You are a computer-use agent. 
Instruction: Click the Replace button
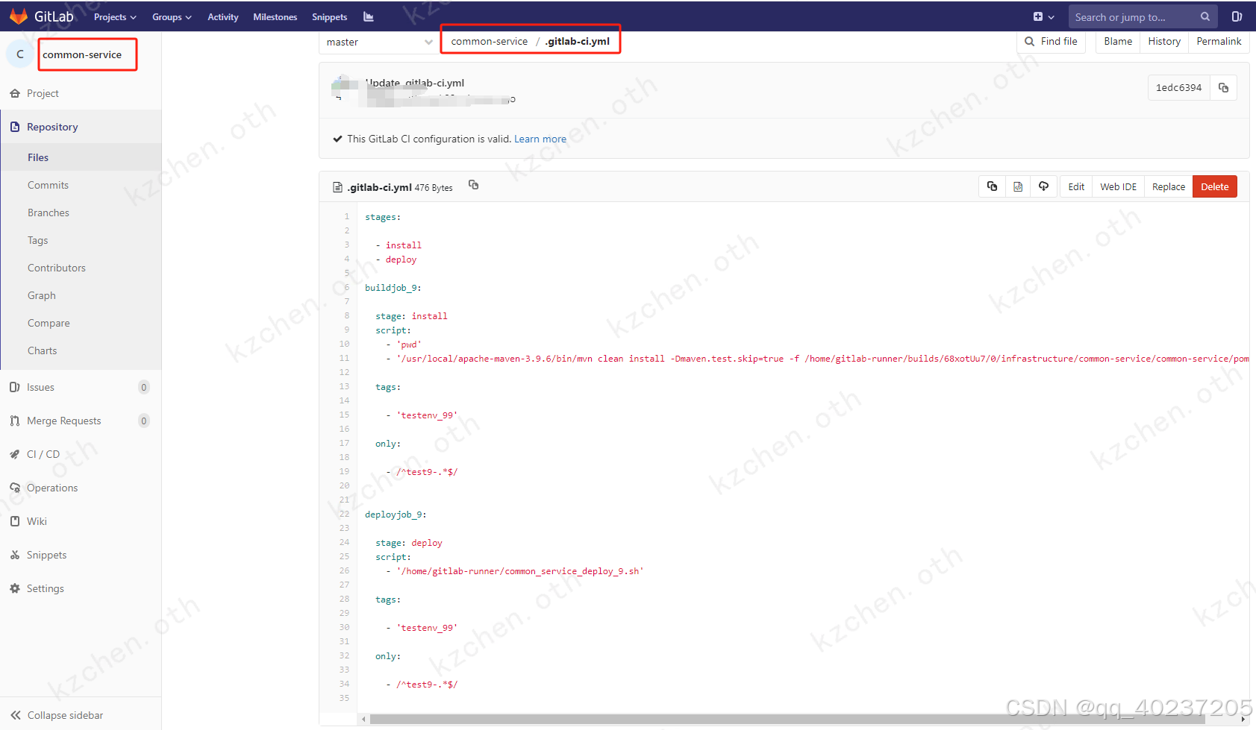point(1168,186)
